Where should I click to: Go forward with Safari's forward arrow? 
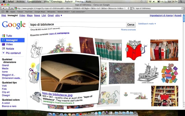point(7,8)
